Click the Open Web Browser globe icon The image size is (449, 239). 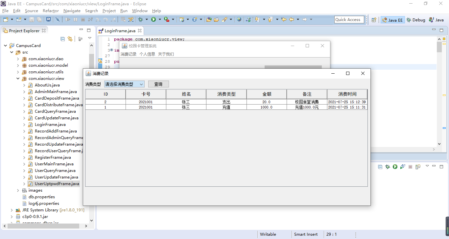tap(239, 19)
